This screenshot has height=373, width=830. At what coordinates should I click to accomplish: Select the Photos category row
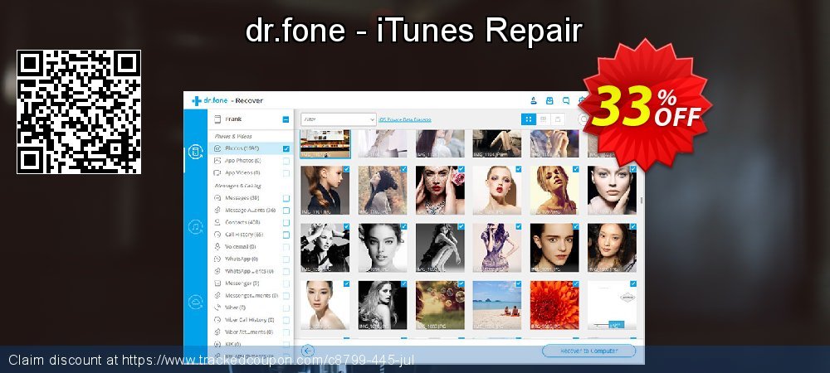(x=251, y=148)
